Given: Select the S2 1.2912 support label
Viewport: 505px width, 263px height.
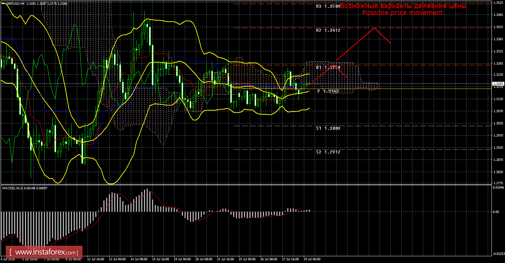Looking at the screenshot, I should [328, 152].
